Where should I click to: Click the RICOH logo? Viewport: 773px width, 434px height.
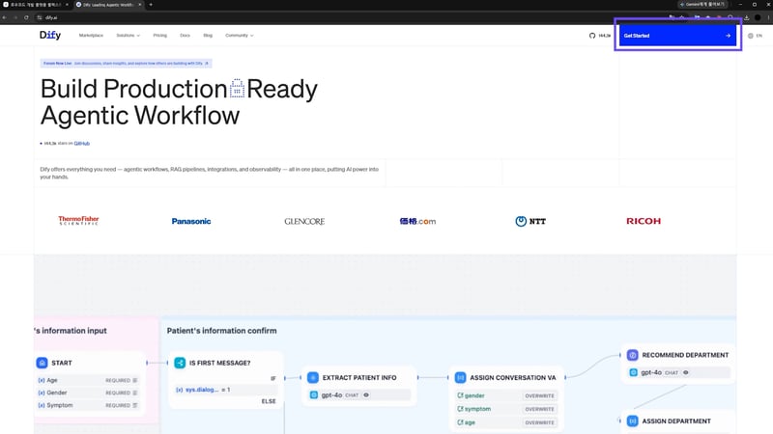[x=644, y=221]
